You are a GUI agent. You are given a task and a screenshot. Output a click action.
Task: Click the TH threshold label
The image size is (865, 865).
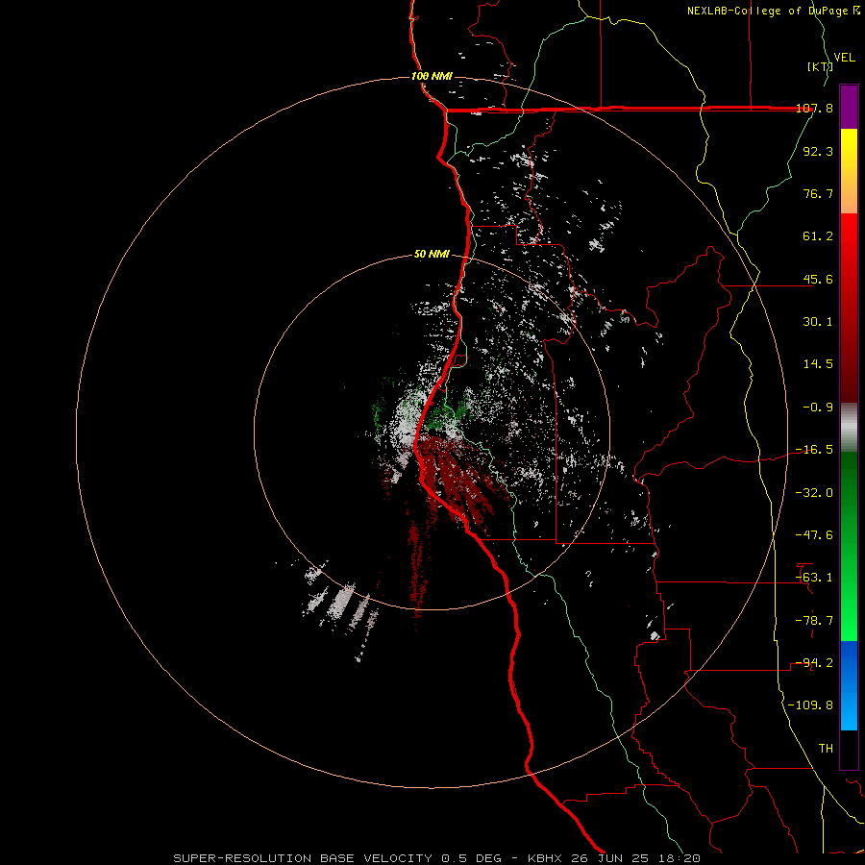[826, 749]
